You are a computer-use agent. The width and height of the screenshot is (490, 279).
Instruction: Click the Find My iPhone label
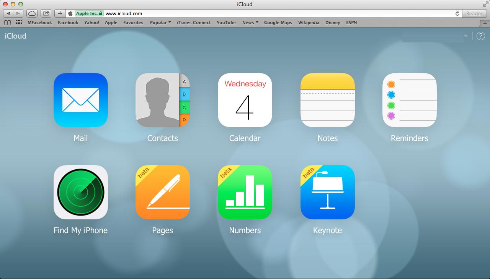81,230
